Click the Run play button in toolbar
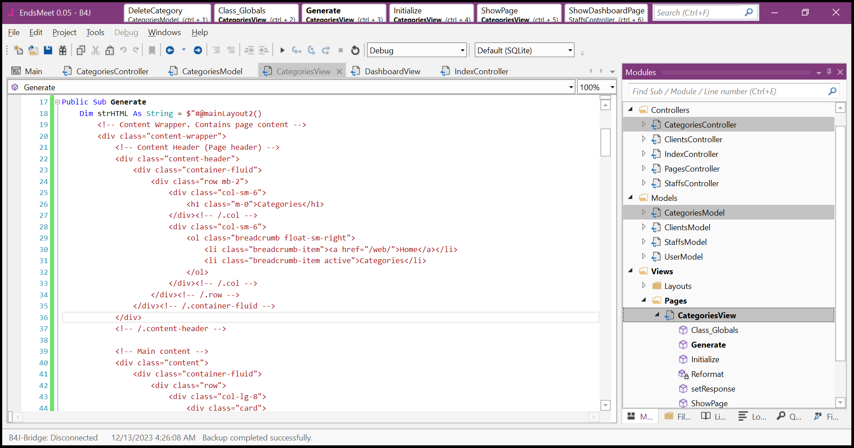Viewport: 854px width, 448px height. point(282,50)
